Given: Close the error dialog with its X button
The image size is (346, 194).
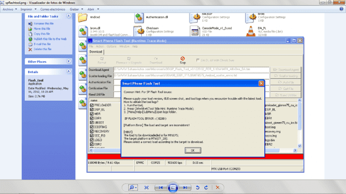Looking at the screenshot, I should tap(261, 83).
